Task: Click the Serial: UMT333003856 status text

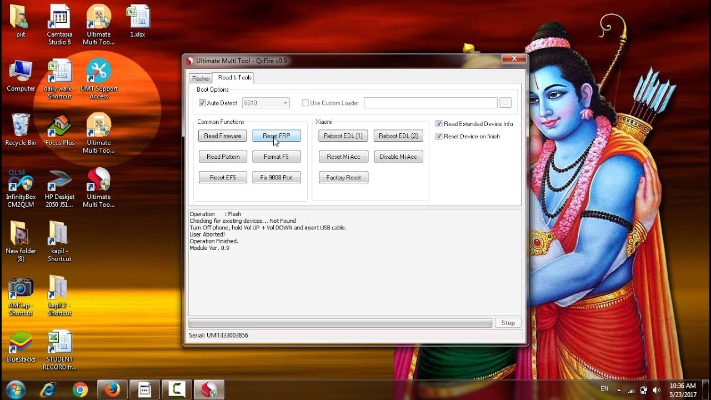Action: tap(219, 336)
